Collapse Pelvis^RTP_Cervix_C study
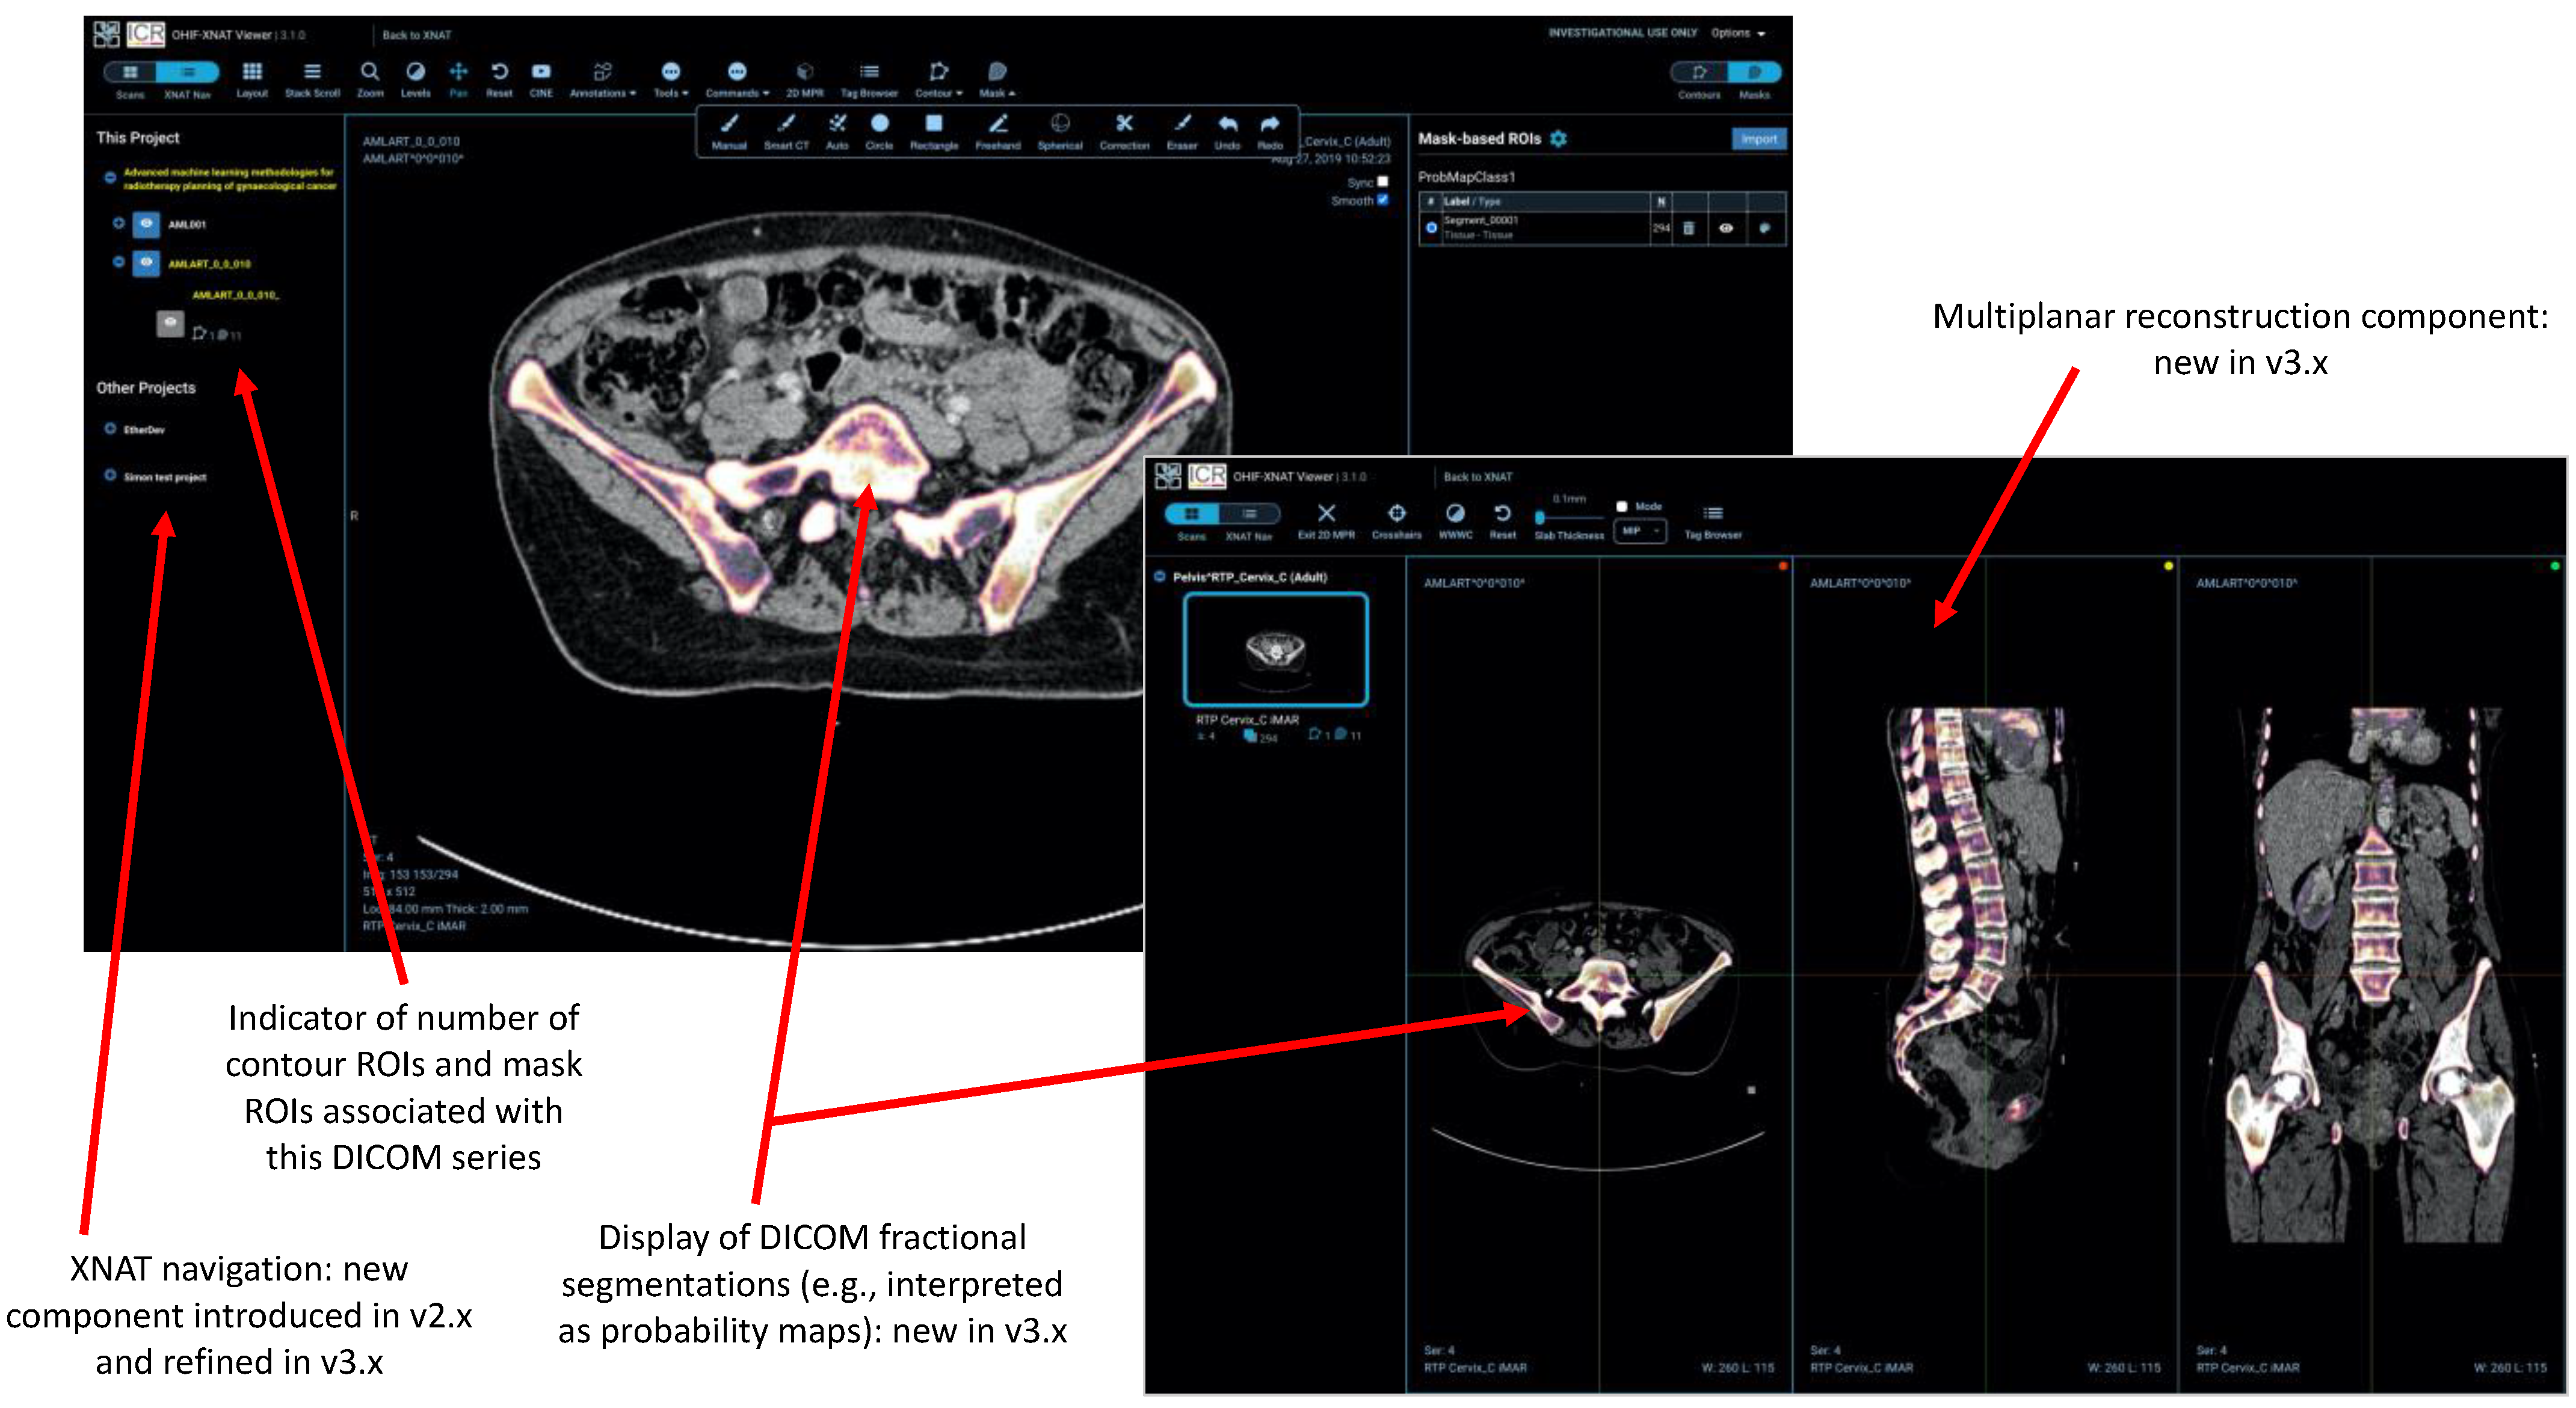The image size is (2576, 1408). (x=1159, y=577)
